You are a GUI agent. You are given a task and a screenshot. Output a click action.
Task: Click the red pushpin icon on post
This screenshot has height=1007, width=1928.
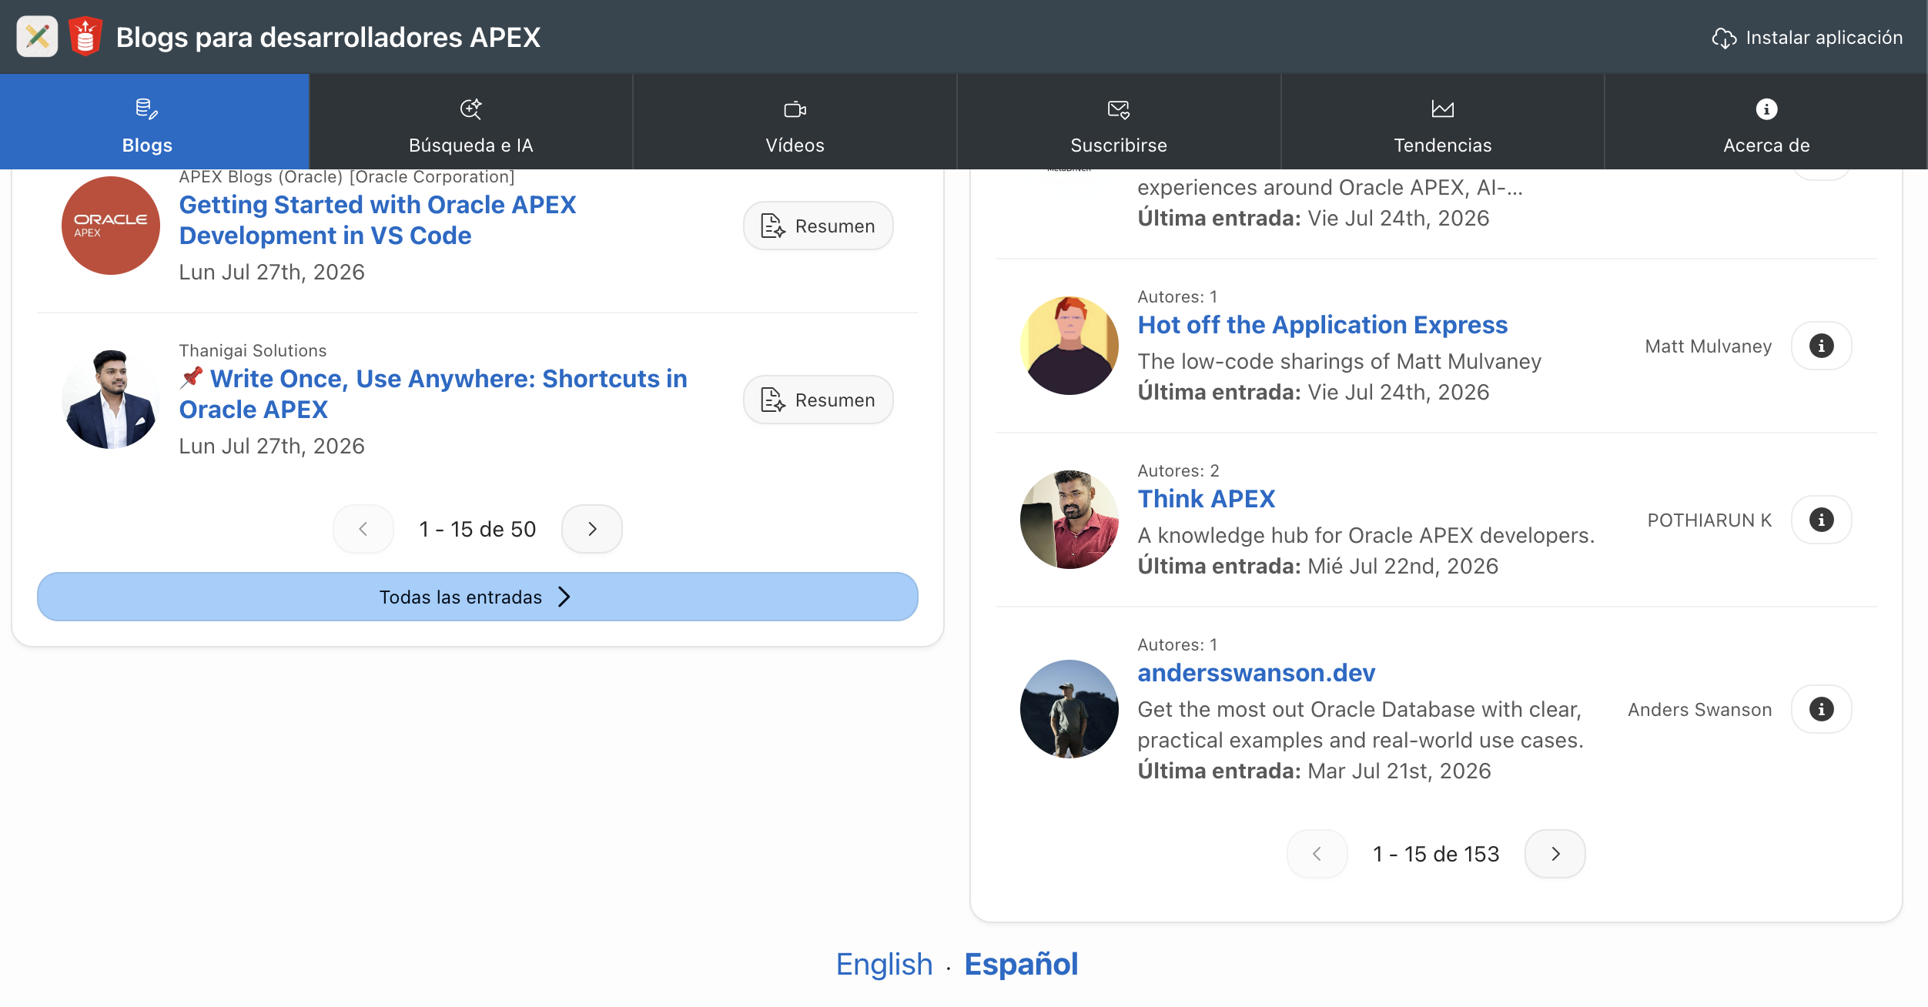[191, 377]
